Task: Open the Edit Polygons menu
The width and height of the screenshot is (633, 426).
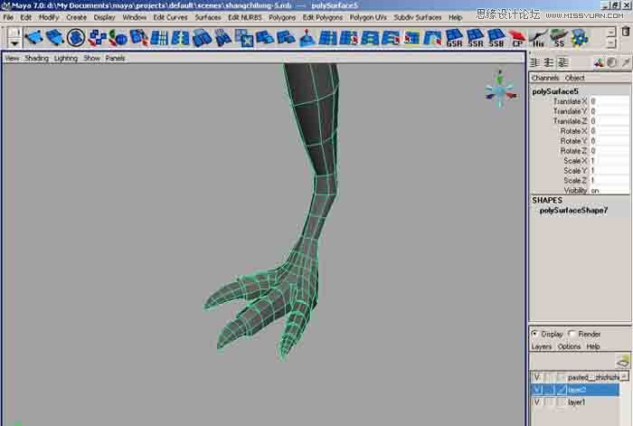Action: pyautogui.click(x=322, y=17)
